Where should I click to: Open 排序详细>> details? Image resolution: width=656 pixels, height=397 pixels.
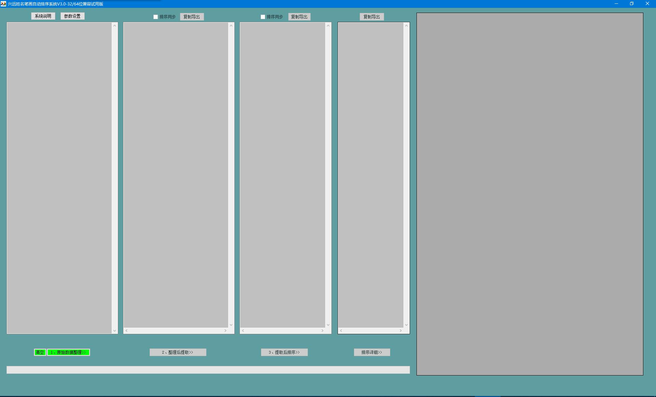point(372,352)
